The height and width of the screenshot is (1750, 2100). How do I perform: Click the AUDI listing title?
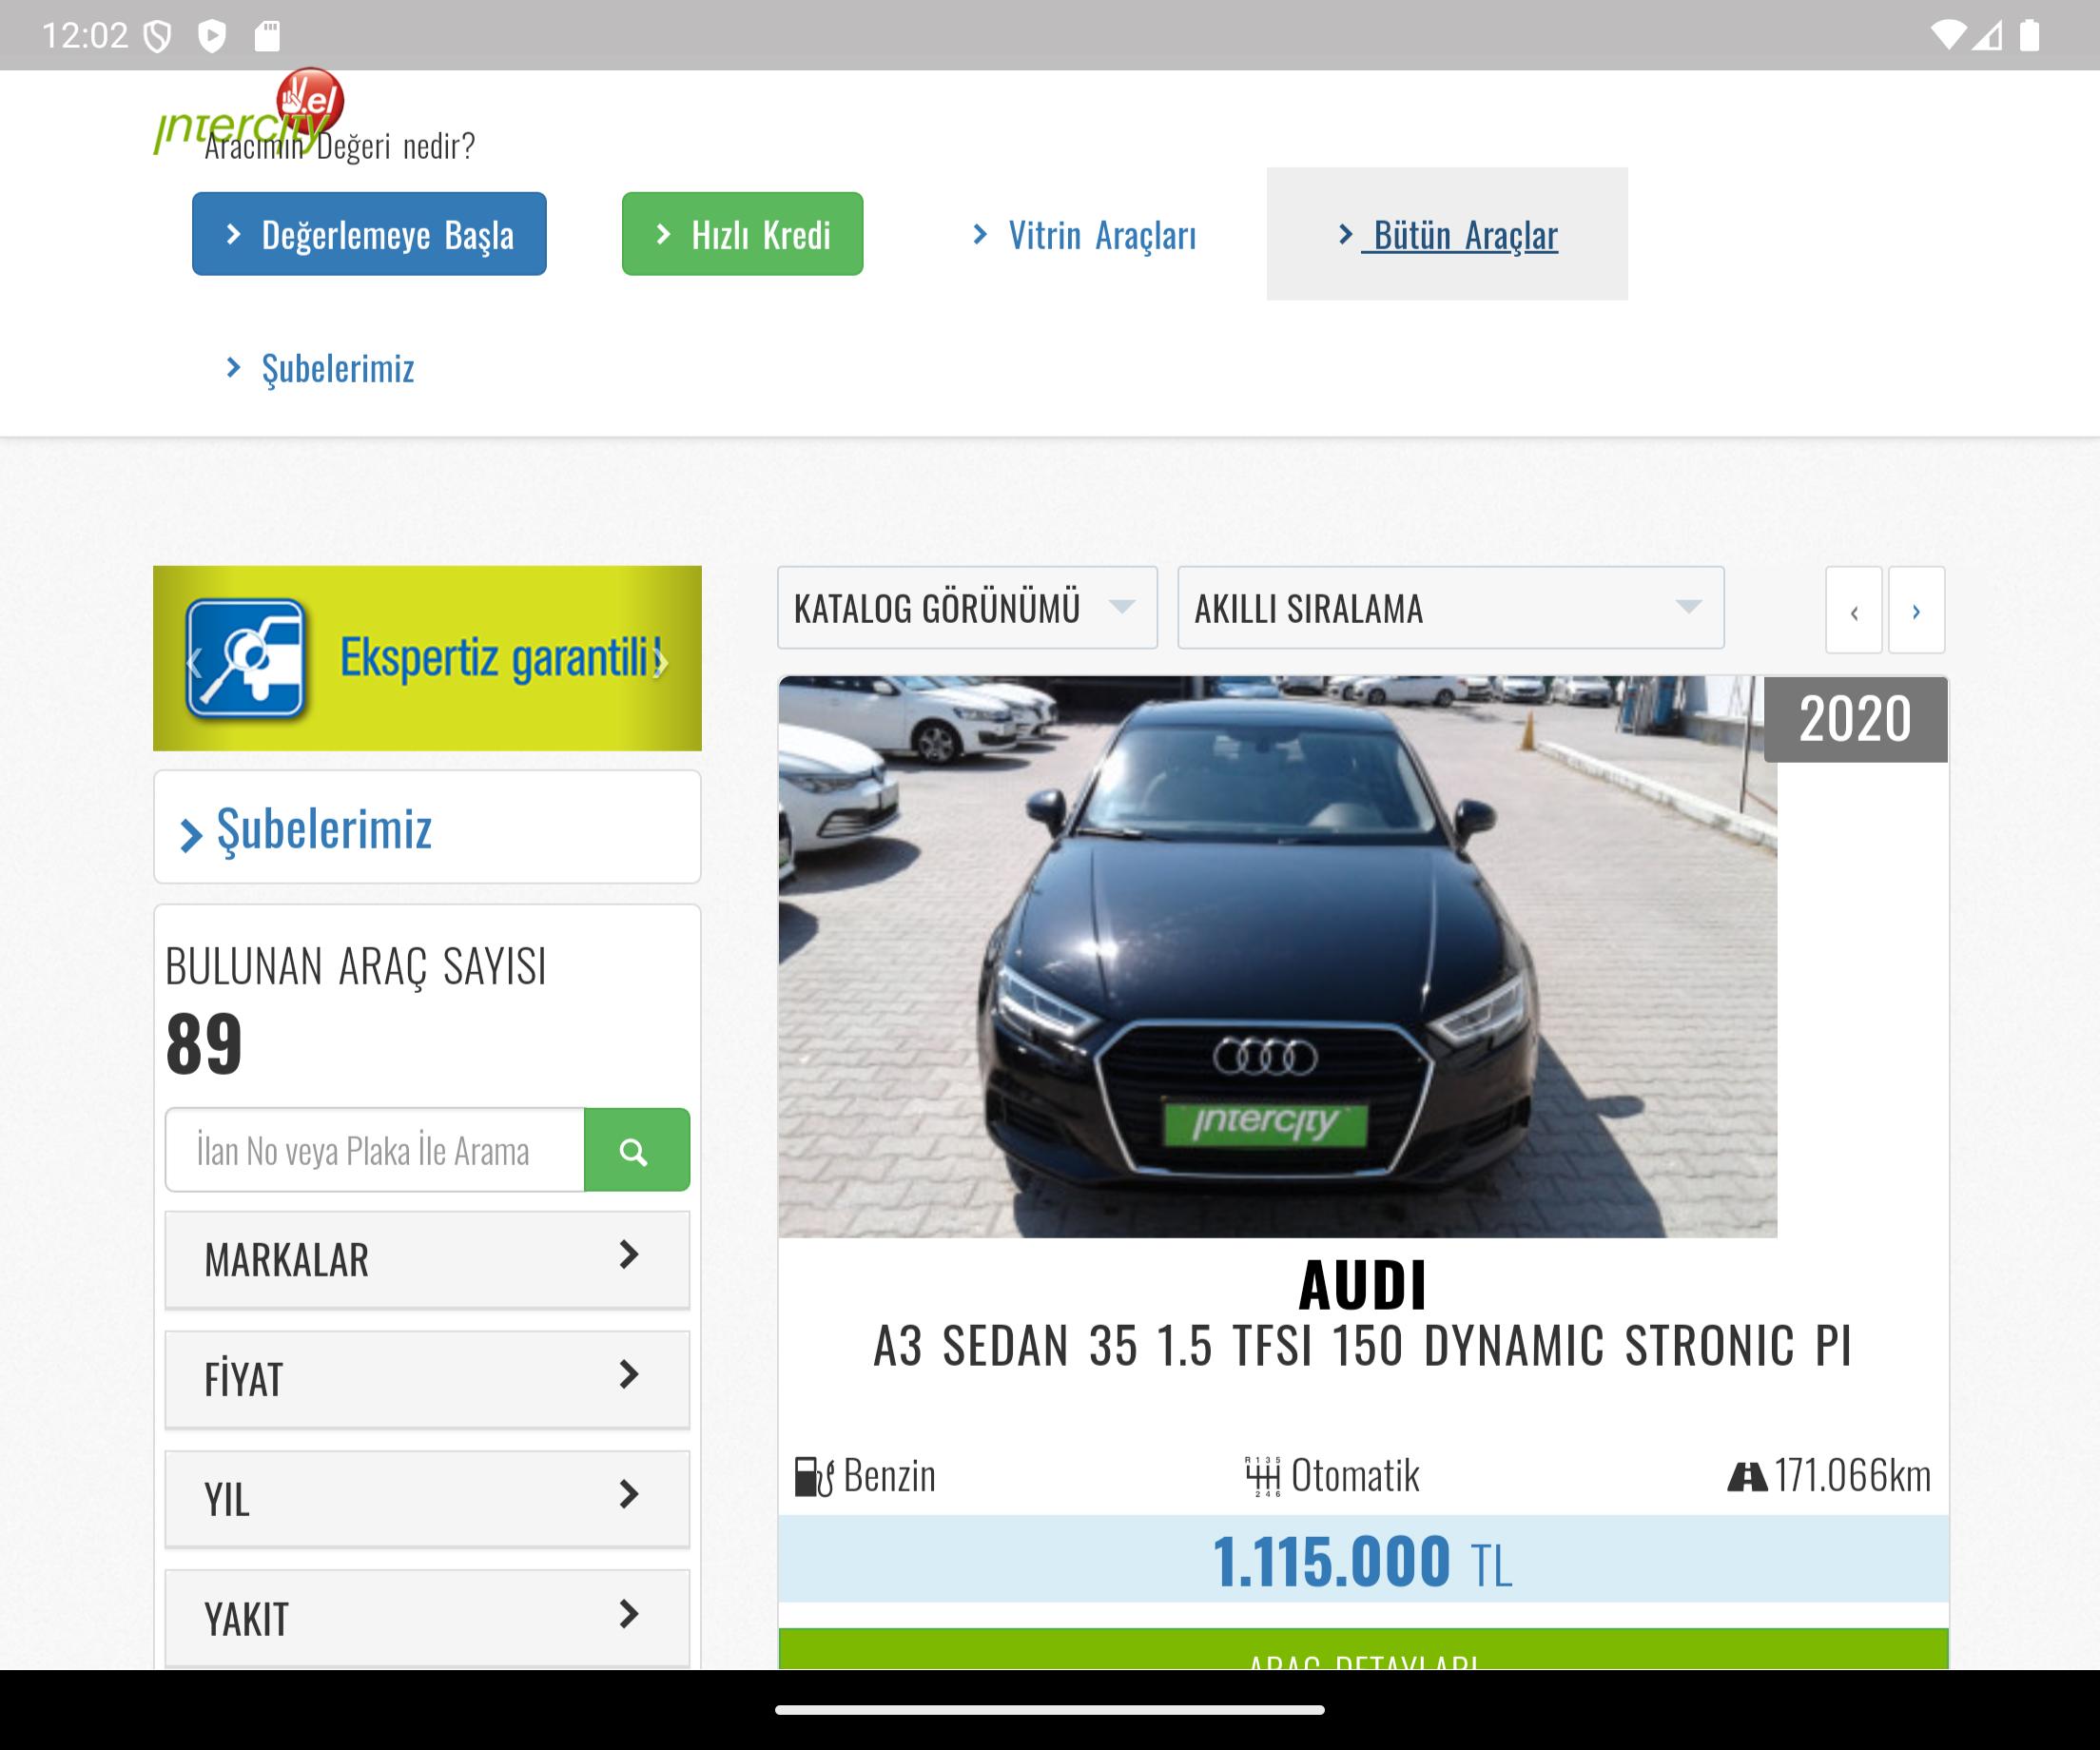(1363, 1285)
